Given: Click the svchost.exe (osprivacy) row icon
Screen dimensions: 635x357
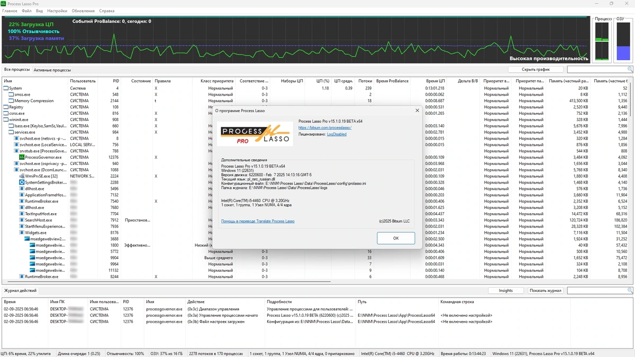Looking at the screenshot, I should tap(16, 164).
